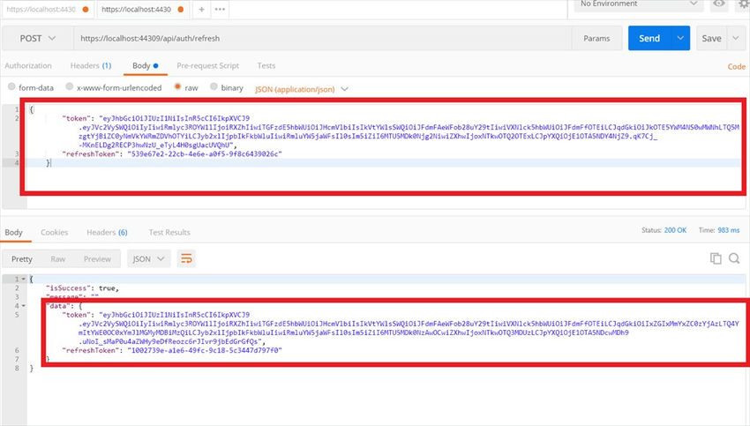Show the Raw response view
This screenshot has height=426, width=750.
click(58, 258)
